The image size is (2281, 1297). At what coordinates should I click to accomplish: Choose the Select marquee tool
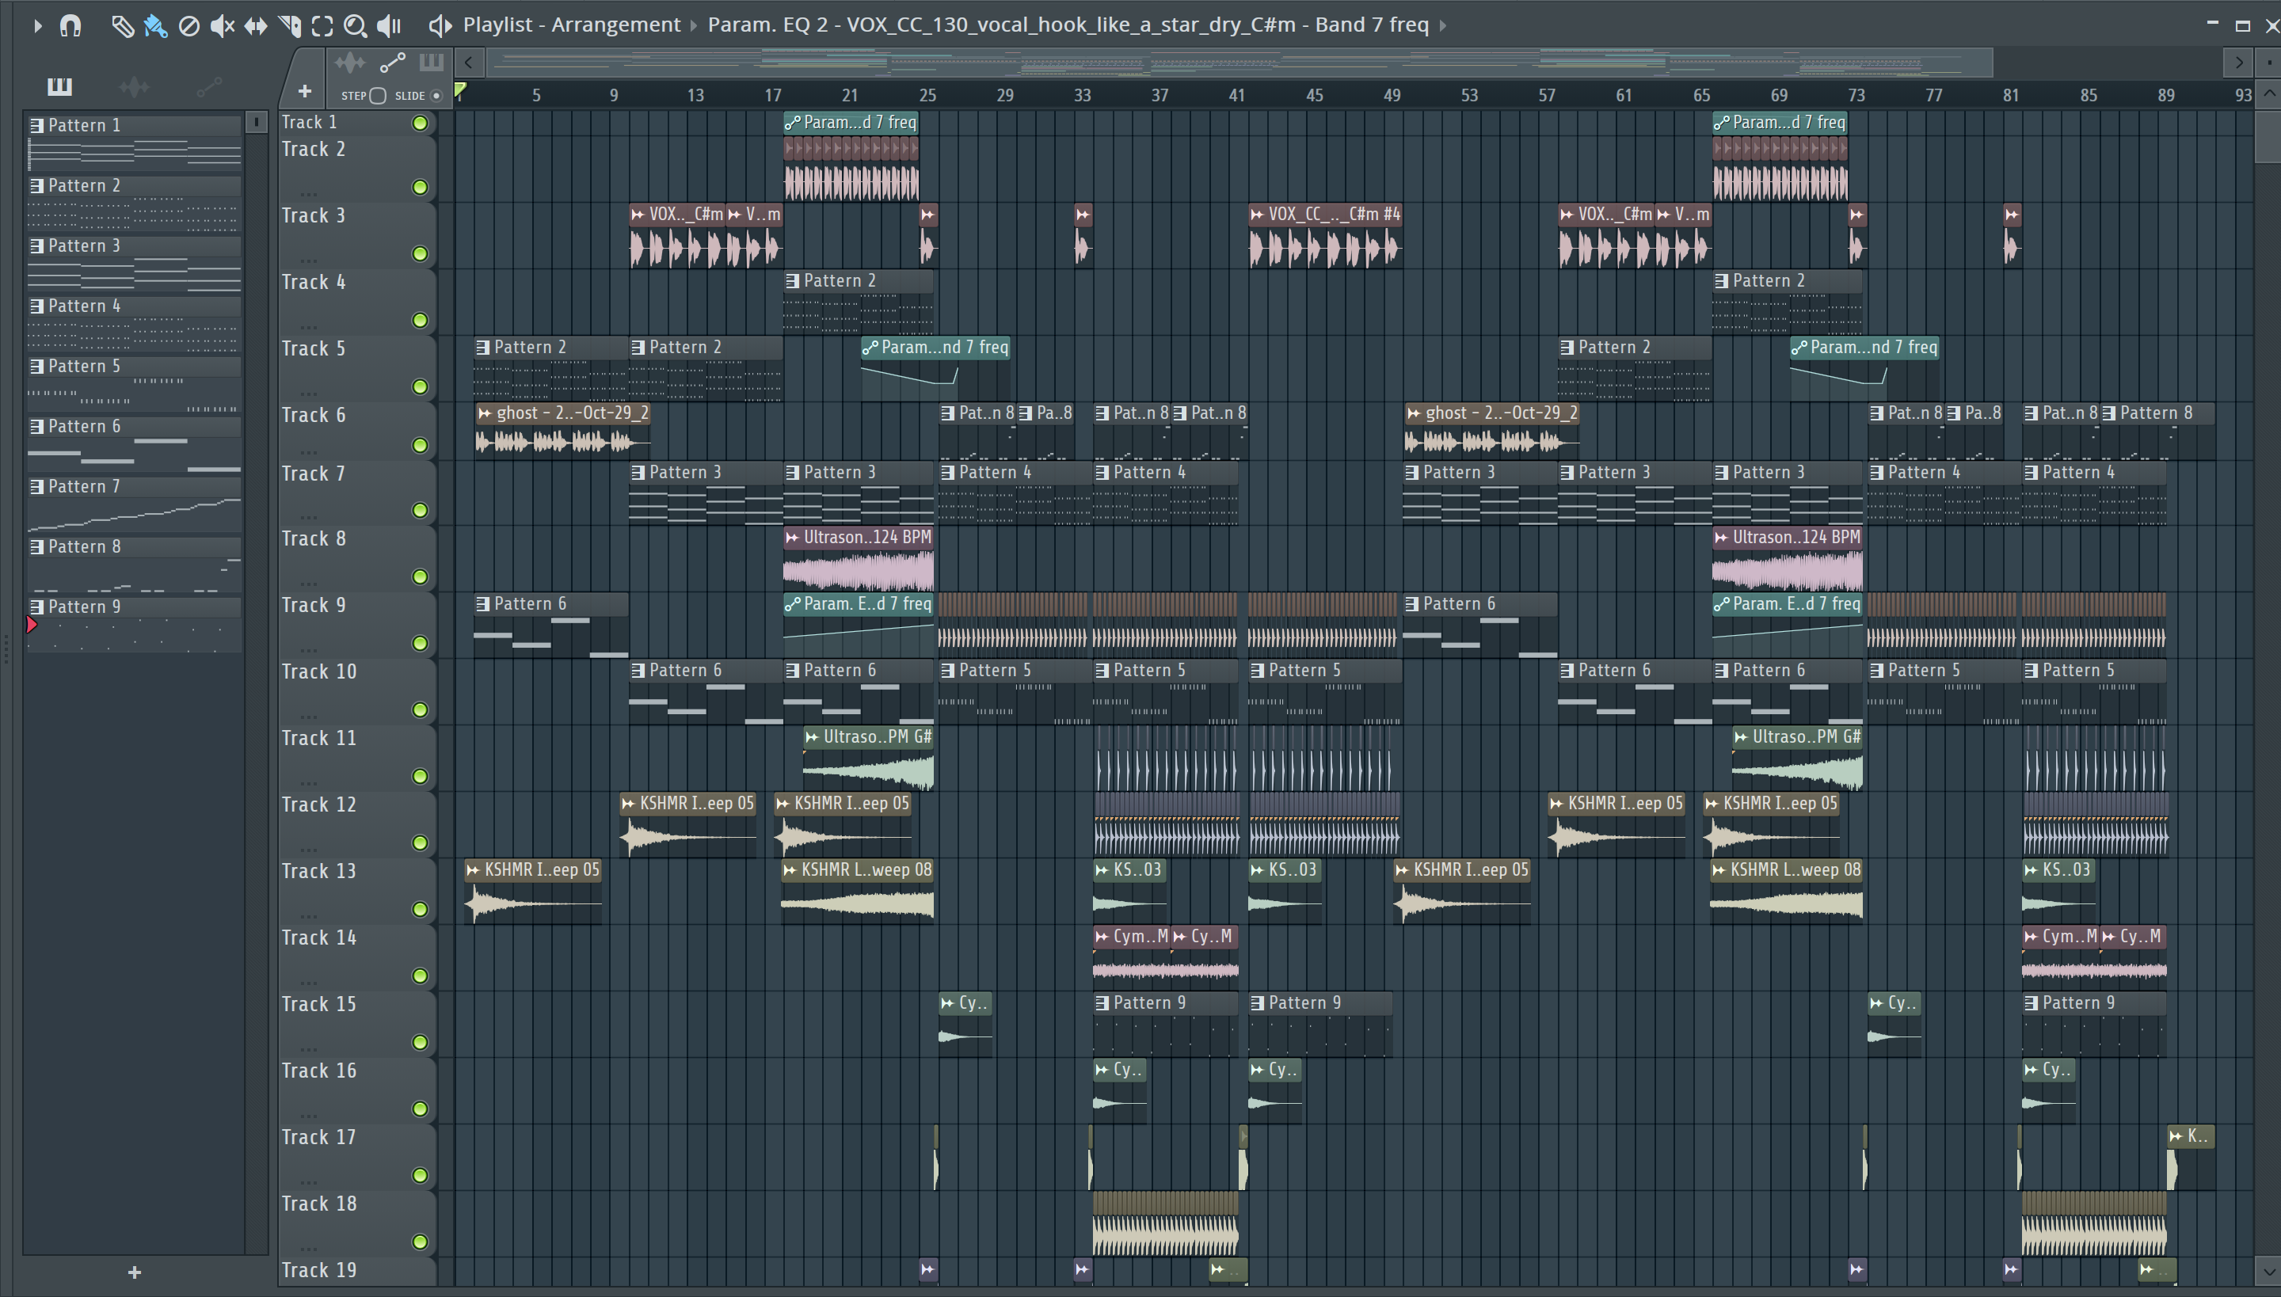(322, 26)
